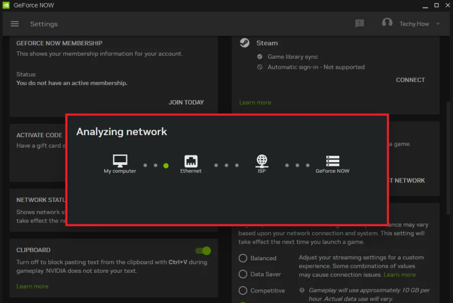Image resolution: width=453 pixels, height=303 pixels.
Task: Click the TEST NETWORK button
Action: [407, 180]
